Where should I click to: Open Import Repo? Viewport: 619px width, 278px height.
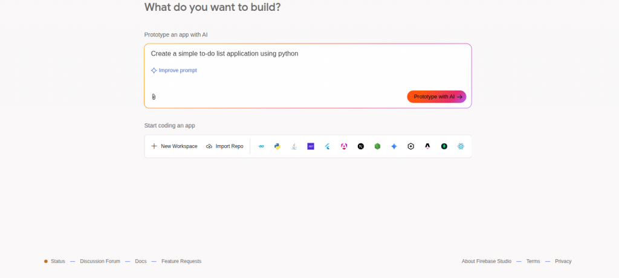(x=225, y=146)
